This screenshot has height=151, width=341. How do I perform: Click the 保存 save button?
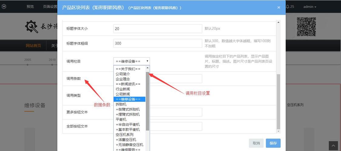[x=273, y=143]
